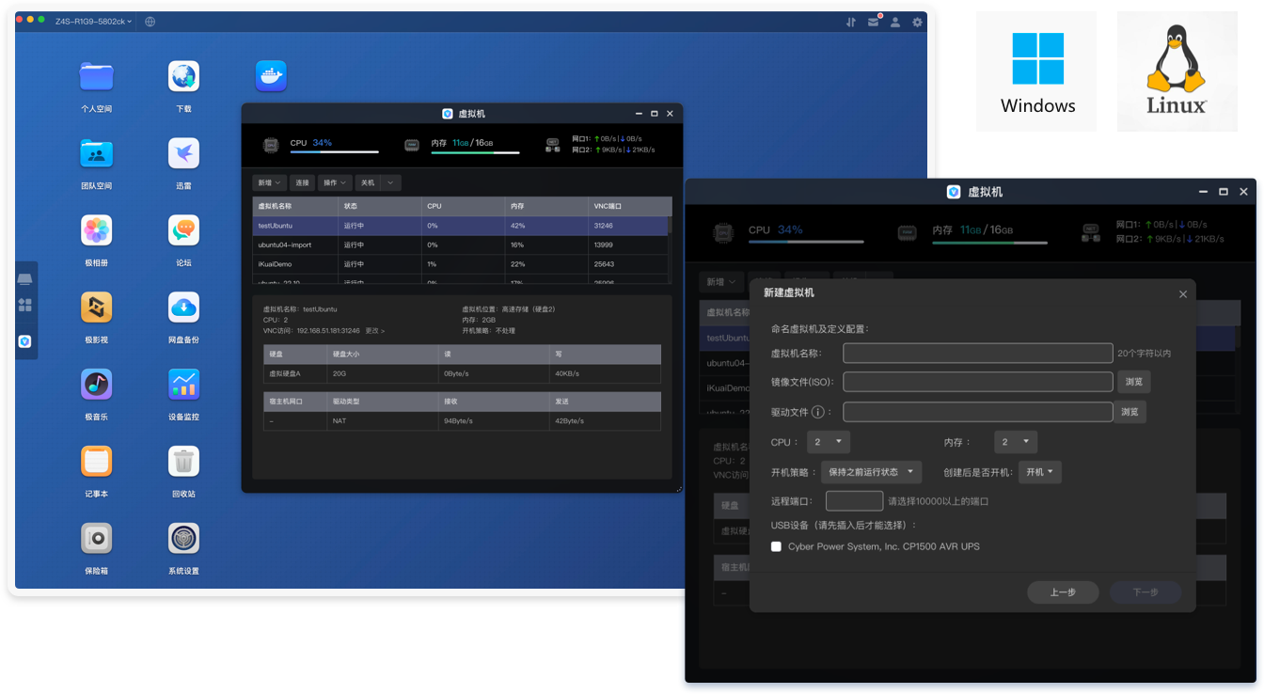Select the ubuntu04-import row in the small VM window
1264x694 pixels.
[x=461, y=244]
